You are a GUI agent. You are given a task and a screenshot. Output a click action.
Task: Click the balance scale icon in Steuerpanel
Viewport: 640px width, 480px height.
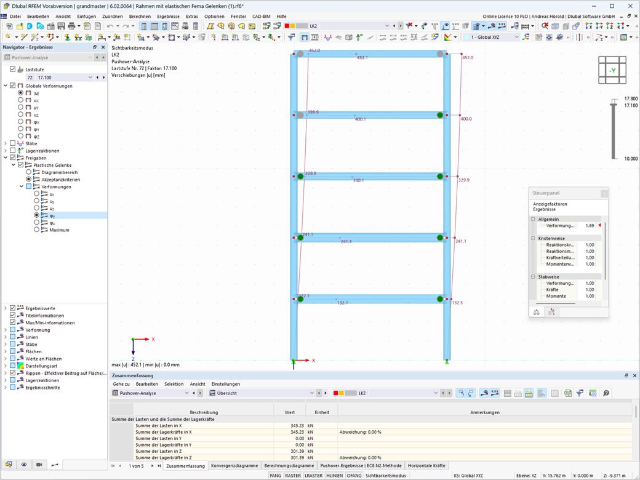coord(537,312)
